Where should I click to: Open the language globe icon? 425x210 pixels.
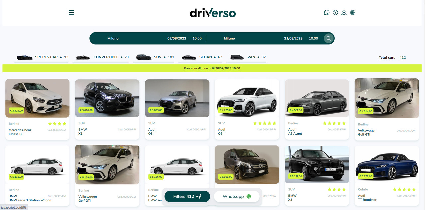353,13
